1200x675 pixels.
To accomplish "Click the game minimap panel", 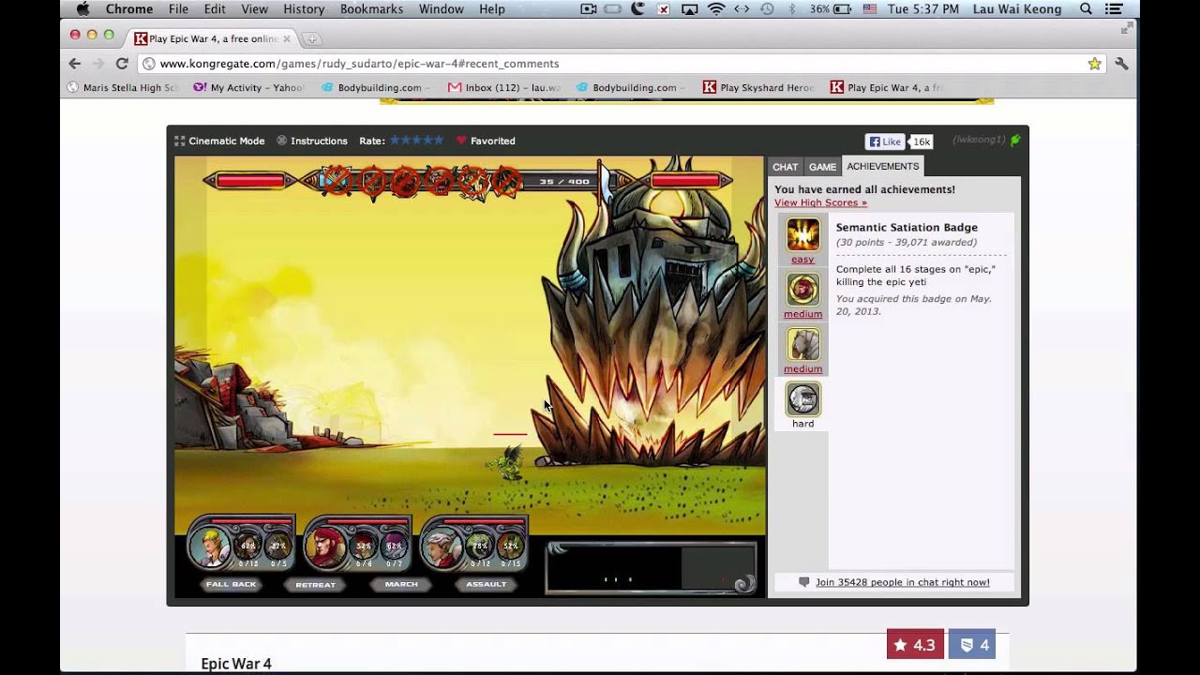I will tap(651, 567).
